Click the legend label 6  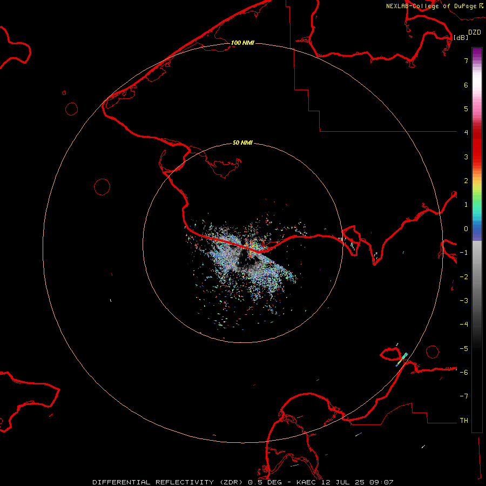pyautogui.click(x=466, y=85)
